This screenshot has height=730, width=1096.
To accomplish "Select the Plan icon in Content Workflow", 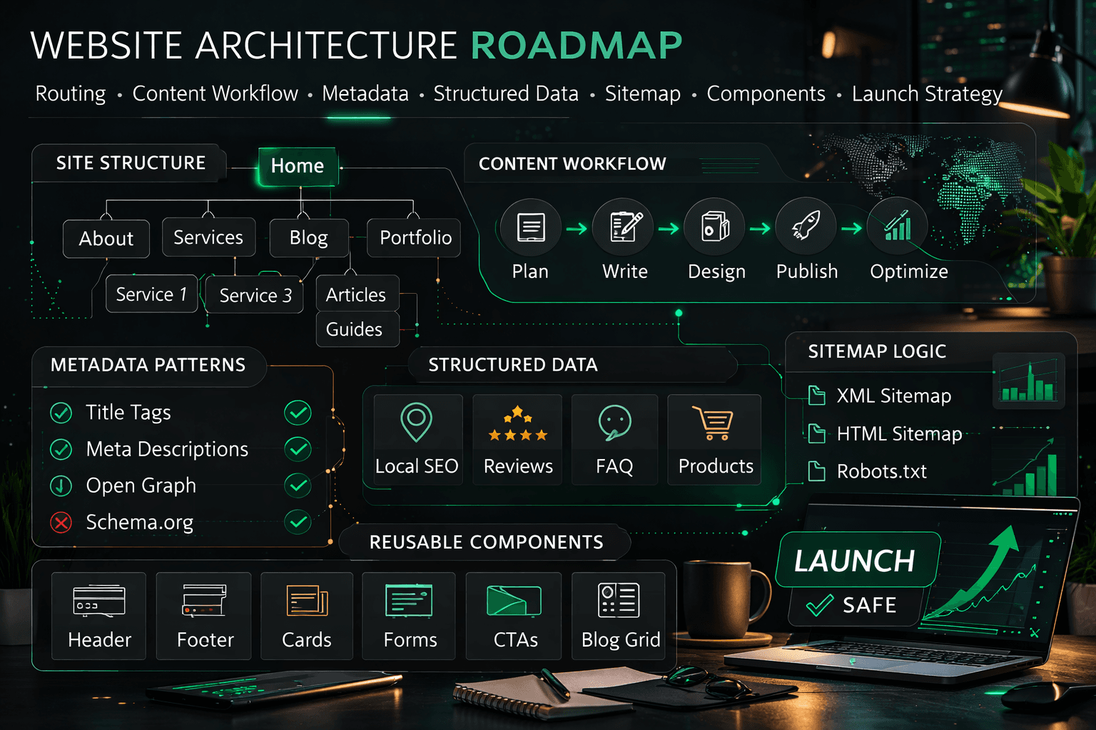I will (x=530, y=227).
